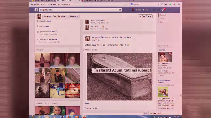Open the first photo of man standing outdoors

click(42, 60)
